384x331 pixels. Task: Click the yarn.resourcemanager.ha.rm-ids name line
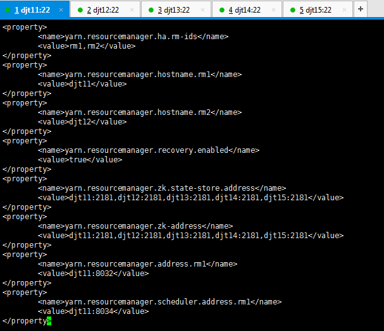[133, 37]
